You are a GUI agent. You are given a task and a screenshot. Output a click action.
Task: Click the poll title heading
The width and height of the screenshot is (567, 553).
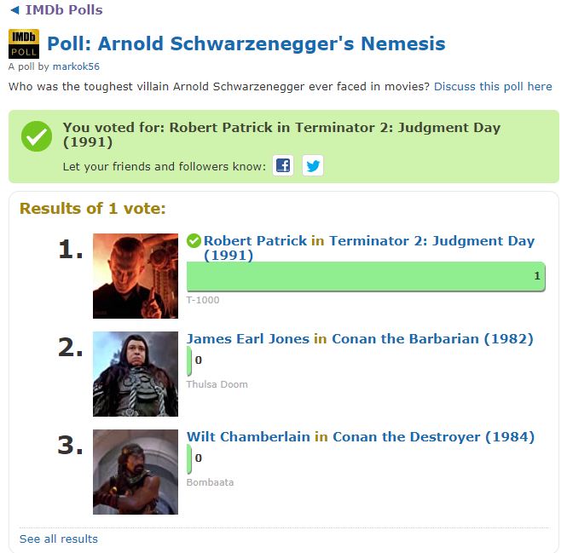pyautogui.click(x=246, y=43)
